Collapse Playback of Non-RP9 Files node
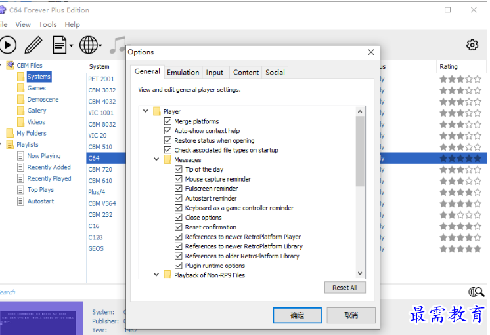490x335 pixels. [x=156, y=275]
